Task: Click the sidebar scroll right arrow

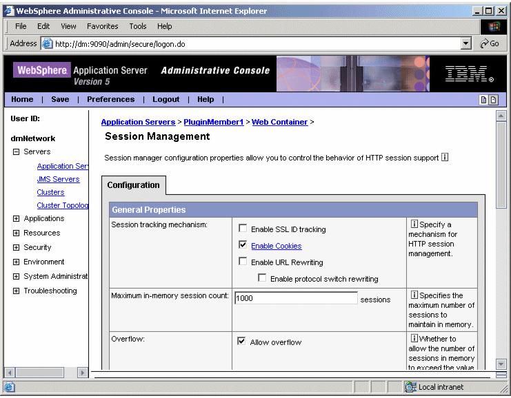Action: click(83, 373)
